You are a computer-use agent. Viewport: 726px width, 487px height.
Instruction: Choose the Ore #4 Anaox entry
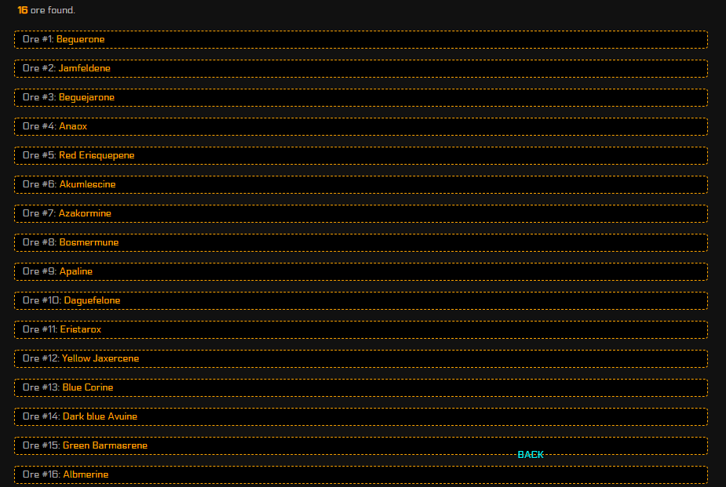pos(361,127)
